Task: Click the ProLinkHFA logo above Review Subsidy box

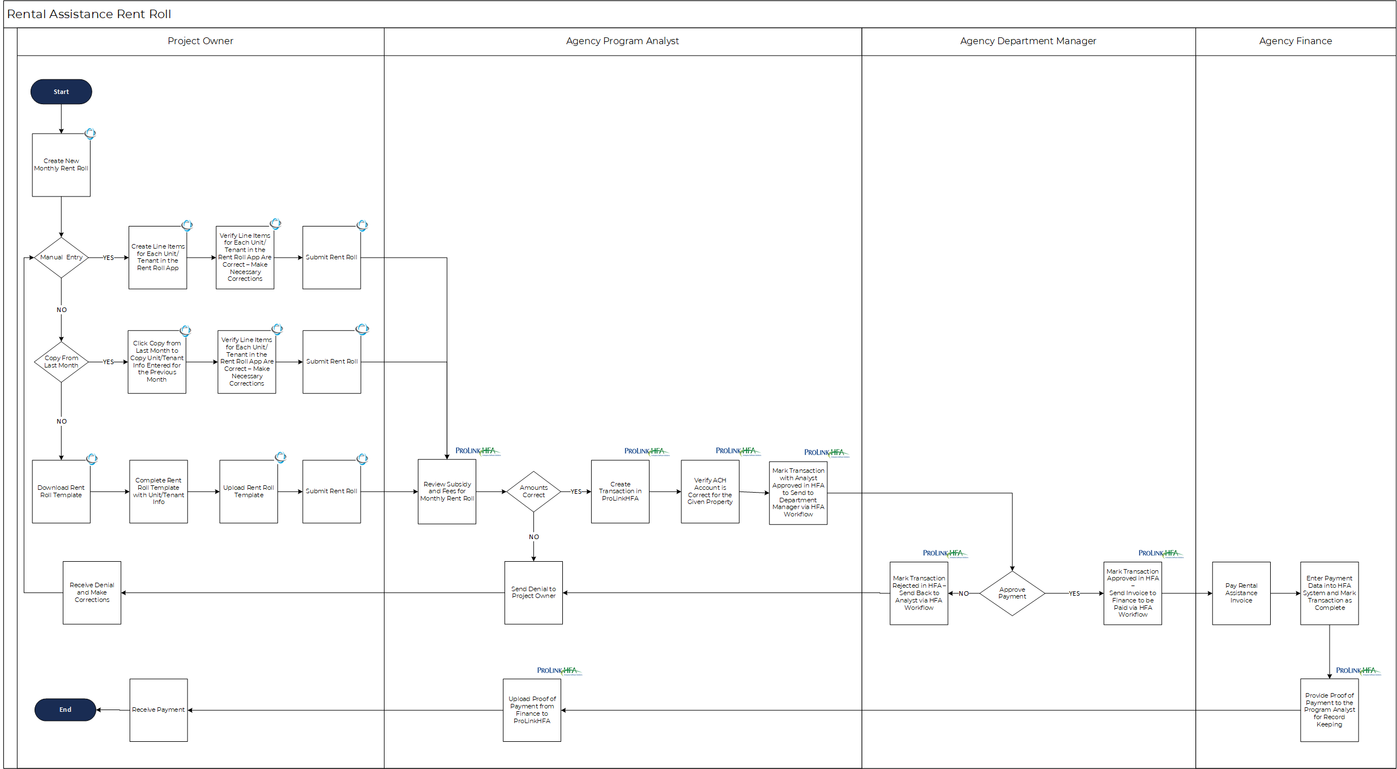Action: coord(477,451)
